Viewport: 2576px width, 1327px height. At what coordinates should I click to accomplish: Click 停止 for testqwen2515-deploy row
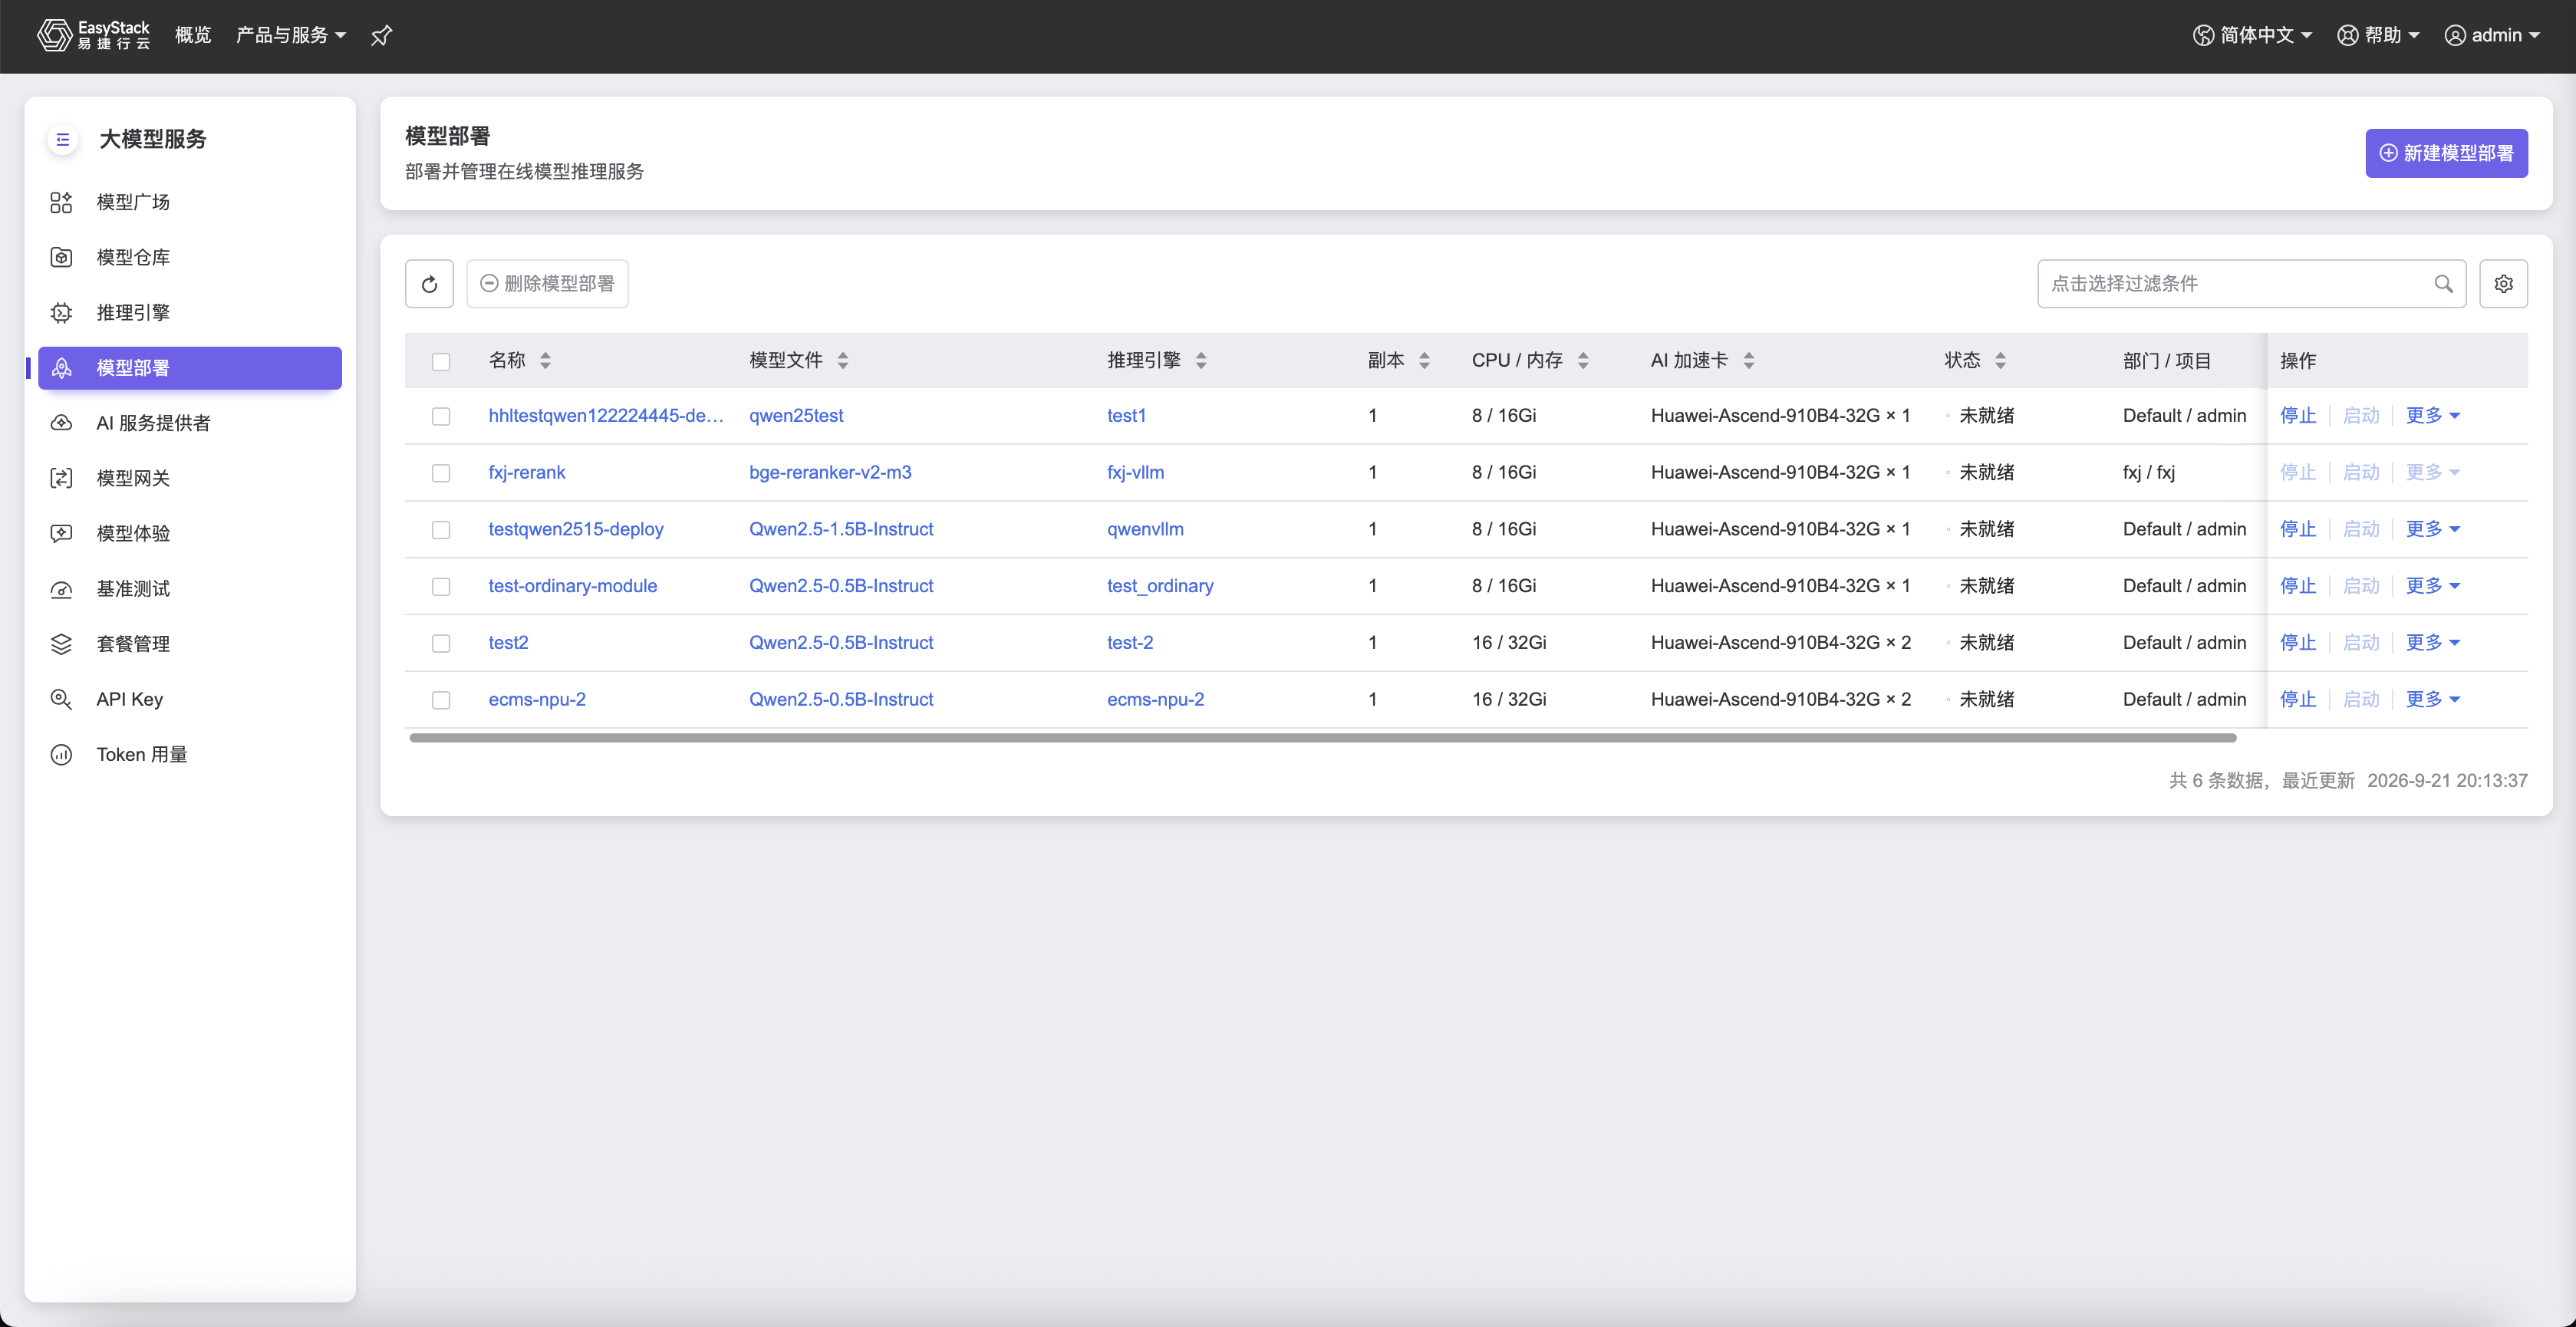(x=2297, y=529)
